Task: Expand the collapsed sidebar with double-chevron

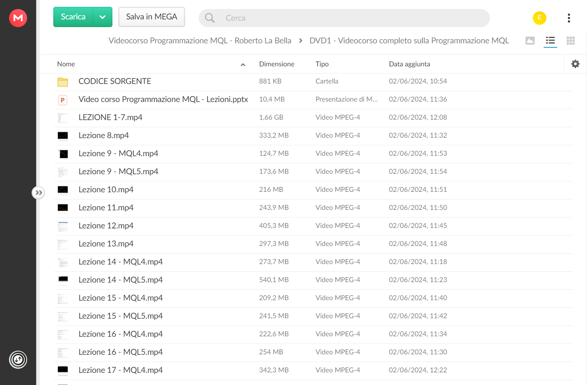Action: pos(39,193)
